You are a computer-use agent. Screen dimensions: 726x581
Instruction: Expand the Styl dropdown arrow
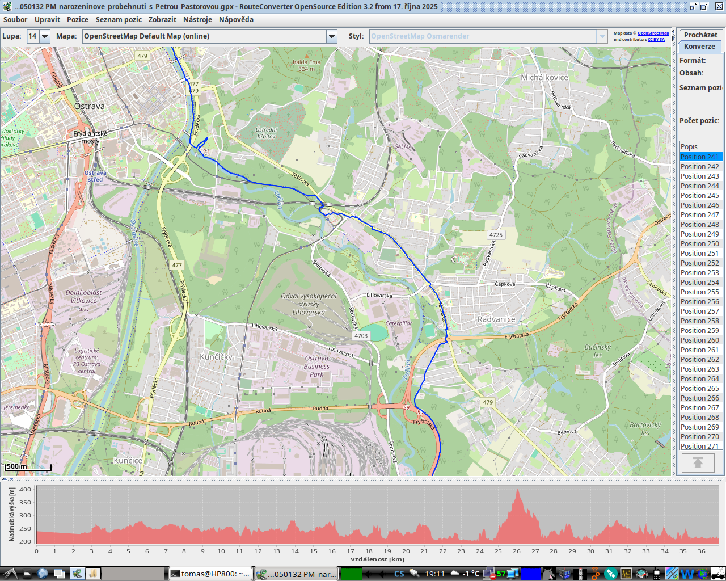(602, 36)
